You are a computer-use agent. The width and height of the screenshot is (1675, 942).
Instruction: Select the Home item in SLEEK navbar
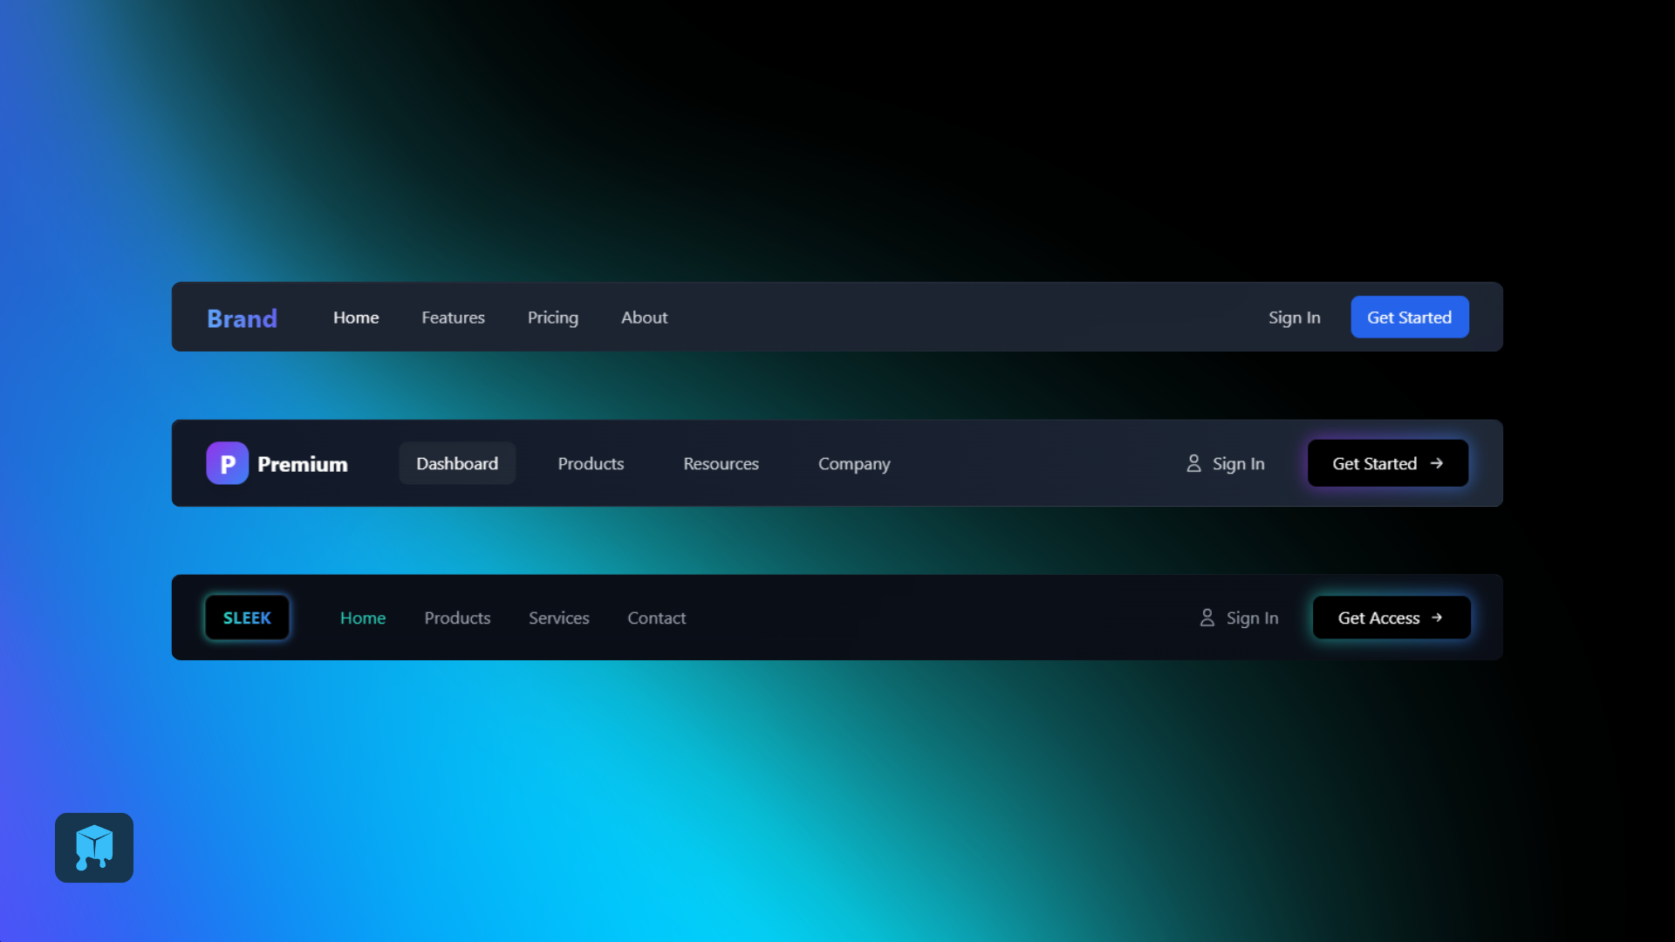tap(362, 618)
